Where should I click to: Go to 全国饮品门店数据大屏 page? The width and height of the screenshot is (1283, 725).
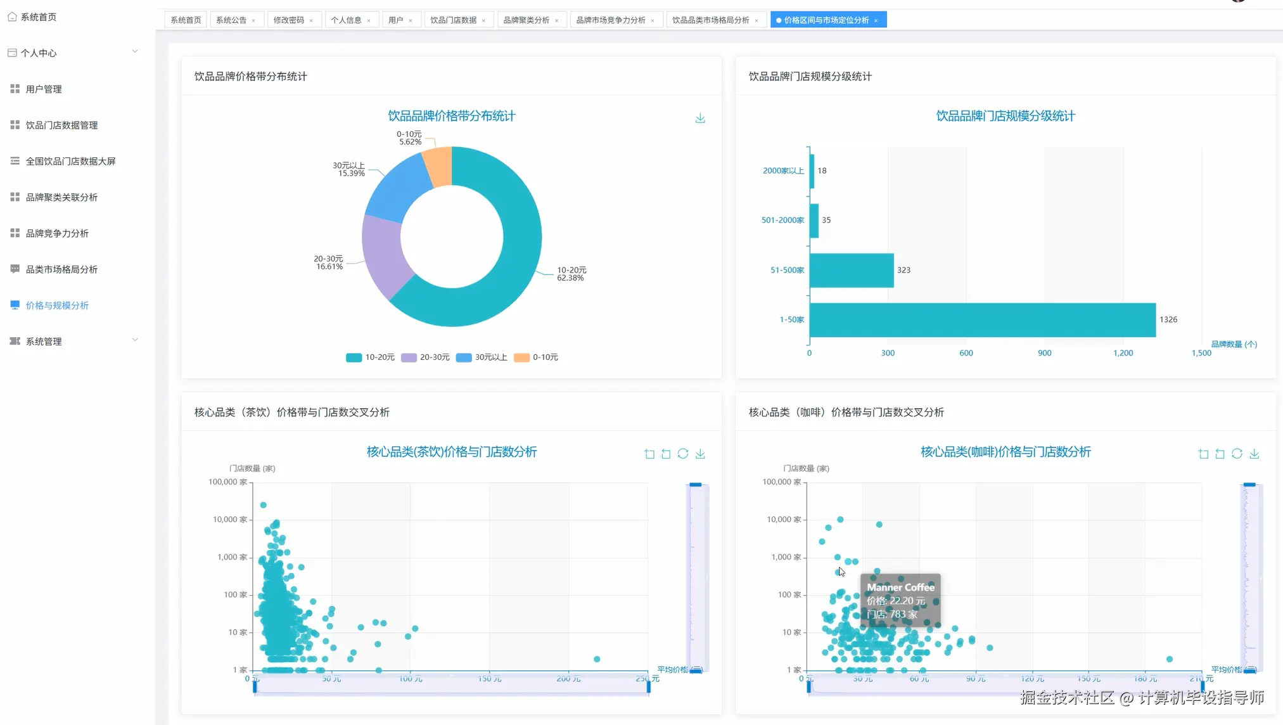pos(70,161)
